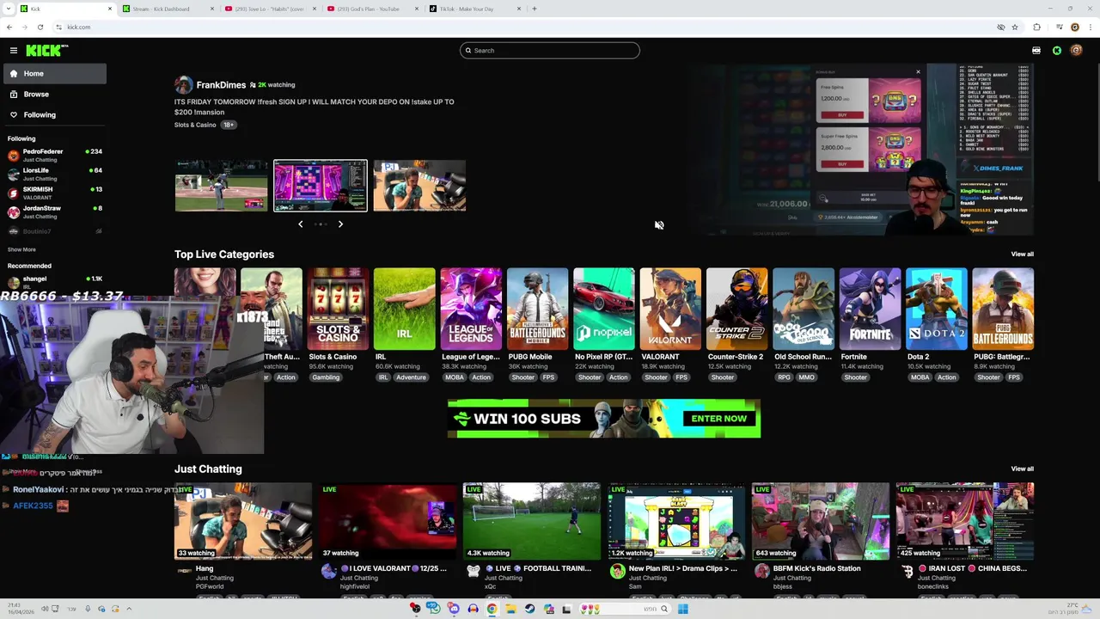Open the Fortnite category card
The image size is (1100, 619).
point(870,309)
